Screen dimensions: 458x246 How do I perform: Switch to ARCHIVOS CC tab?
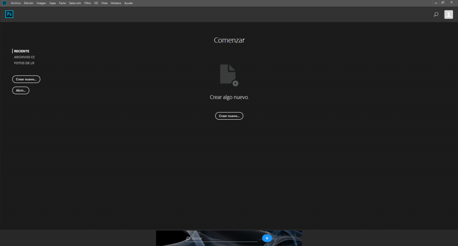click(x=25, y=57)
